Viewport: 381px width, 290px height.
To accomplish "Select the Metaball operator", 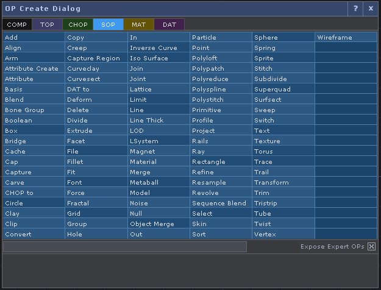I will 158,182.
